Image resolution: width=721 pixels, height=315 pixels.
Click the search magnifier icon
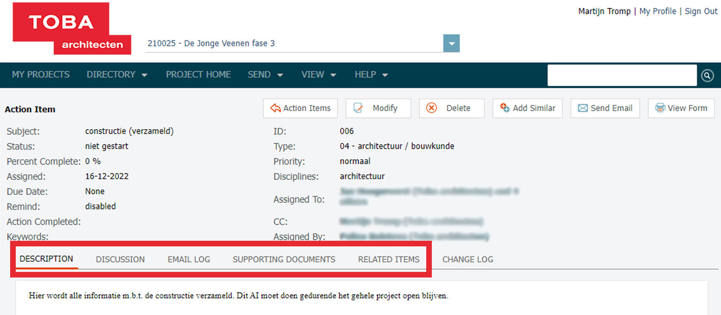707,75
